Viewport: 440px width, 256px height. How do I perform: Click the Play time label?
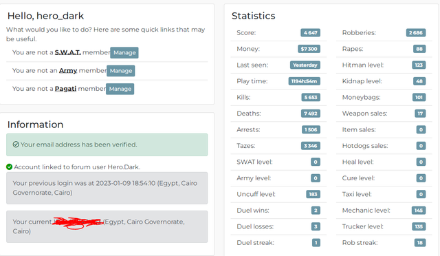(x=252, y=81)
